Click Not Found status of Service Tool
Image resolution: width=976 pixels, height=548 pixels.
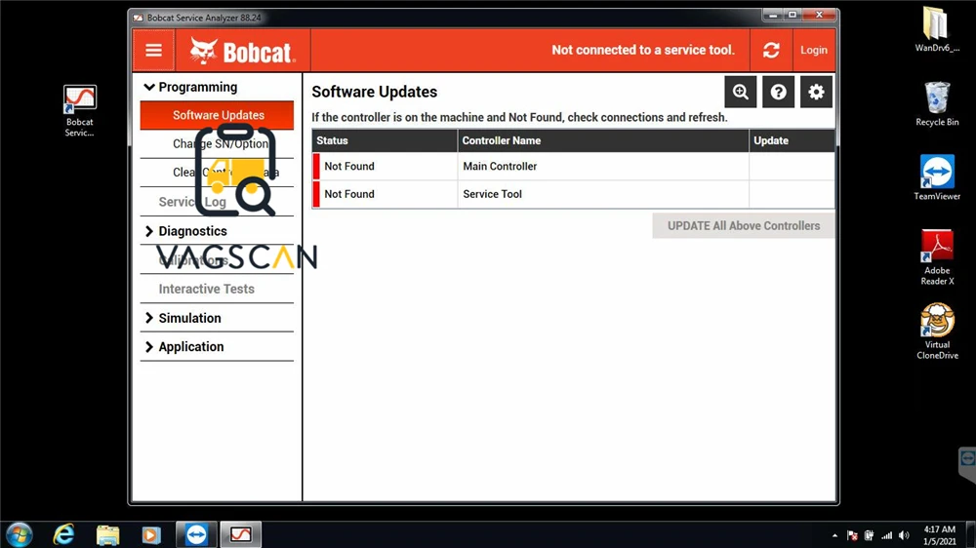click(x=349, y=194)
